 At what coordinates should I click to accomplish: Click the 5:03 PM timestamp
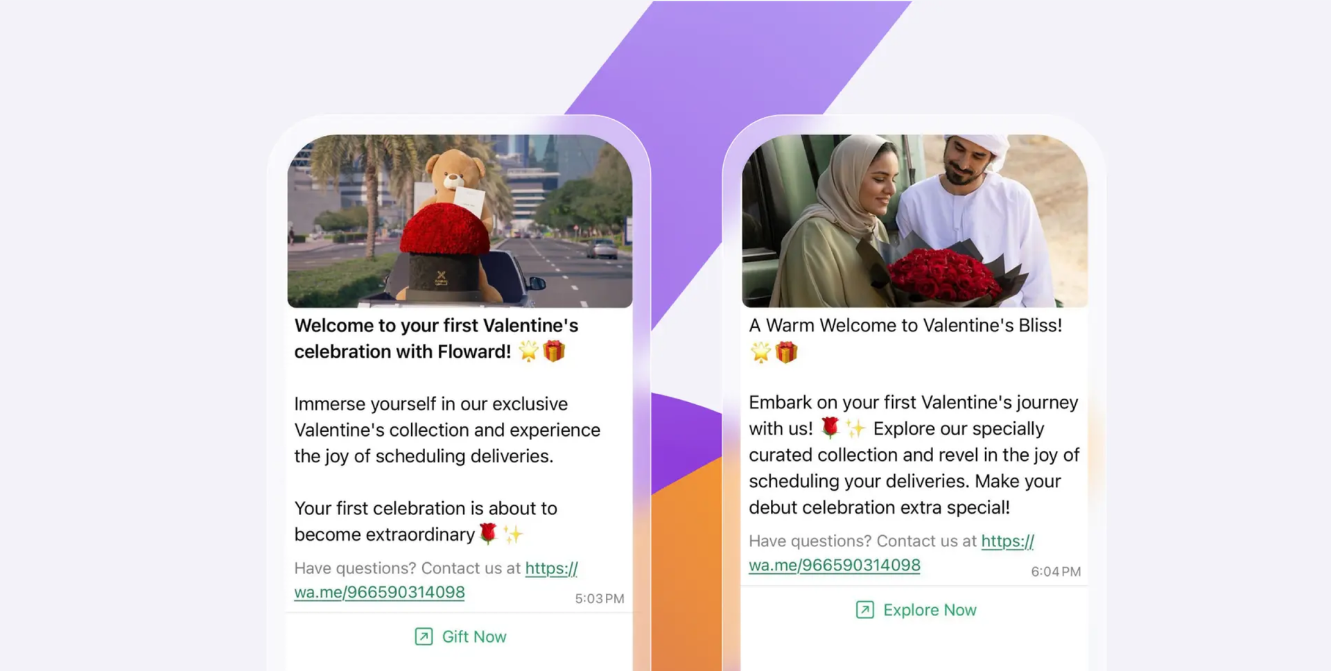pyautogui.click(x=600, y=598)
